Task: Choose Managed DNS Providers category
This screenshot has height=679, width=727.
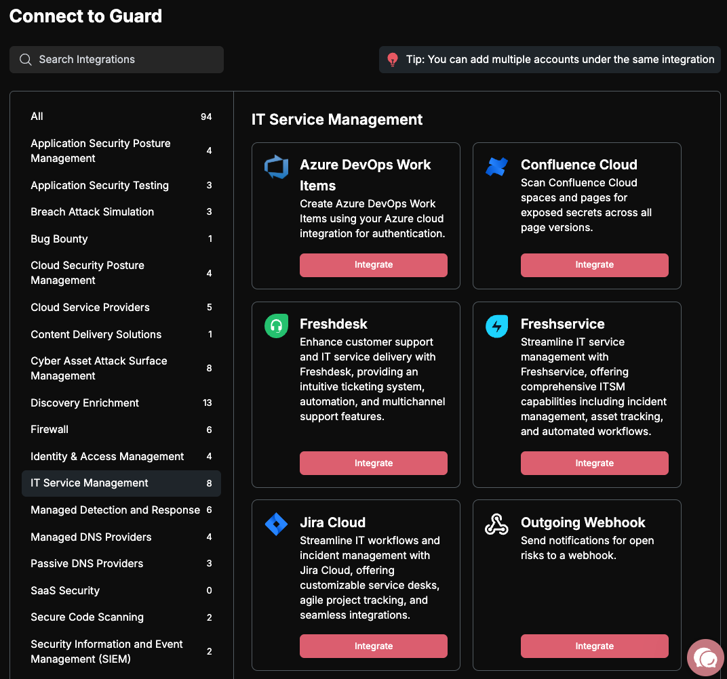Action: tap(121, 537)
